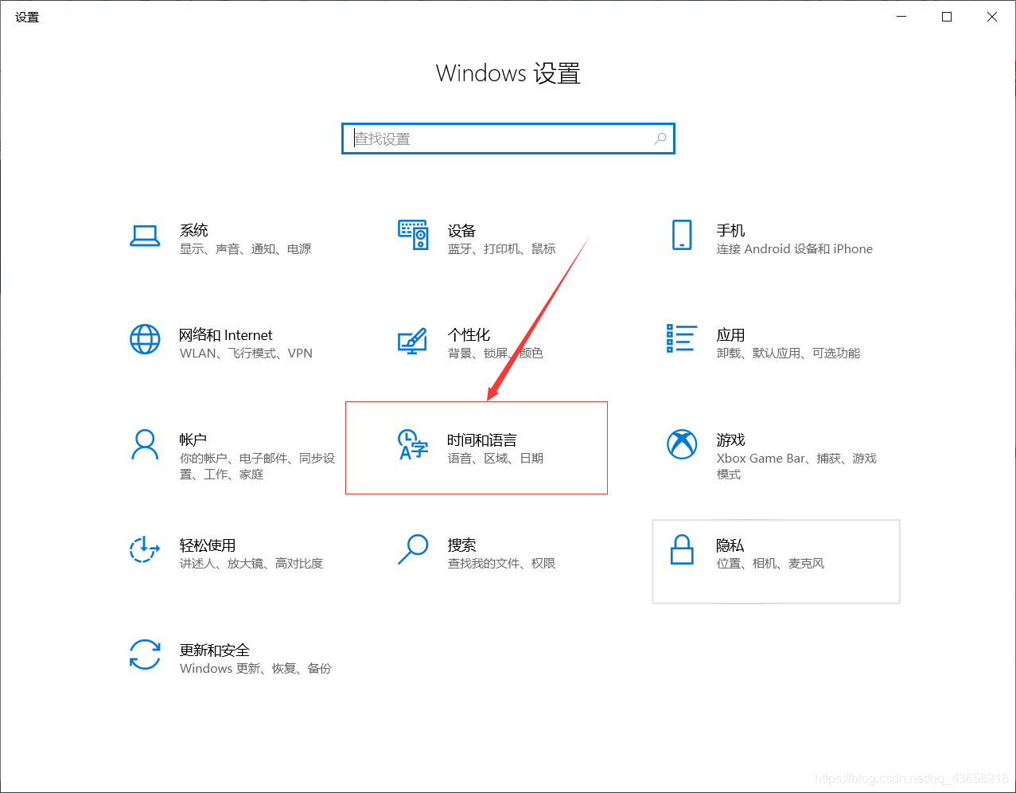The image size is (1016, 793).
Task: Select the 轻松使用 heading text
Action: (x=208, y=545)
